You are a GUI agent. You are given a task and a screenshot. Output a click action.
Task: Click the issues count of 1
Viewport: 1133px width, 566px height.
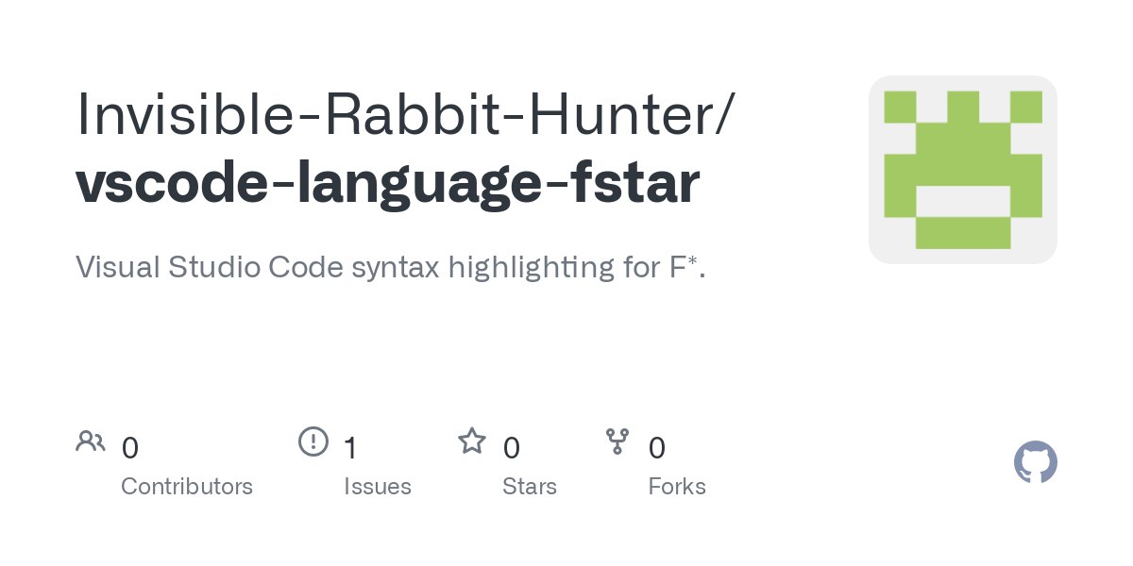(x=351, y=448)
